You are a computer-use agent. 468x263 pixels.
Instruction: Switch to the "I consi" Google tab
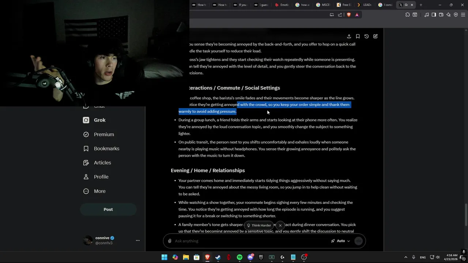point(385,5)
